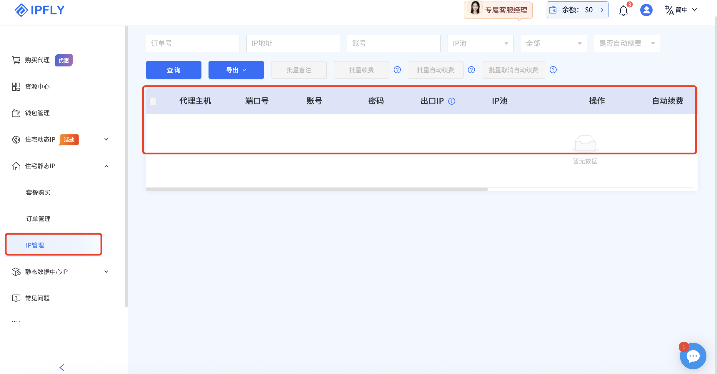
Task: Click the 批量自动续费 button
Action: (436, 70)
